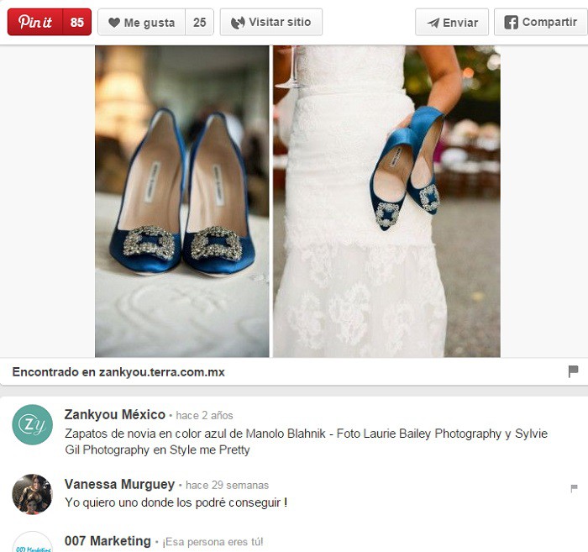Report the pin with the source bar flag
Screen dimensions: 588x552
[573, 371]
